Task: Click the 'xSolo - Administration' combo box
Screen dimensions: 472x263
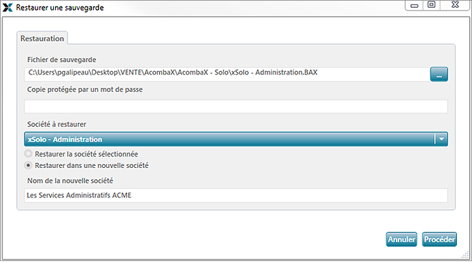Action: point(236,139)
